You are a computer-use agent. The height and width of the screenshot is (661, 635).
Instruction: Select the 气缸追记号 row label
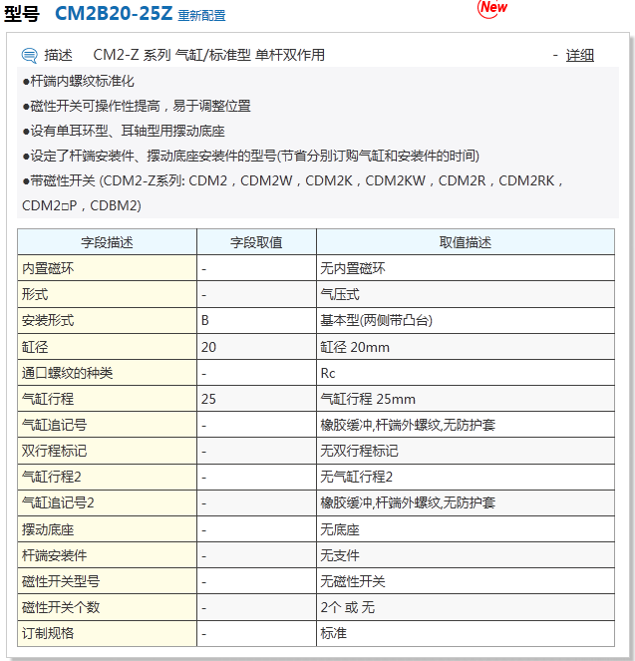pos(54,425)
